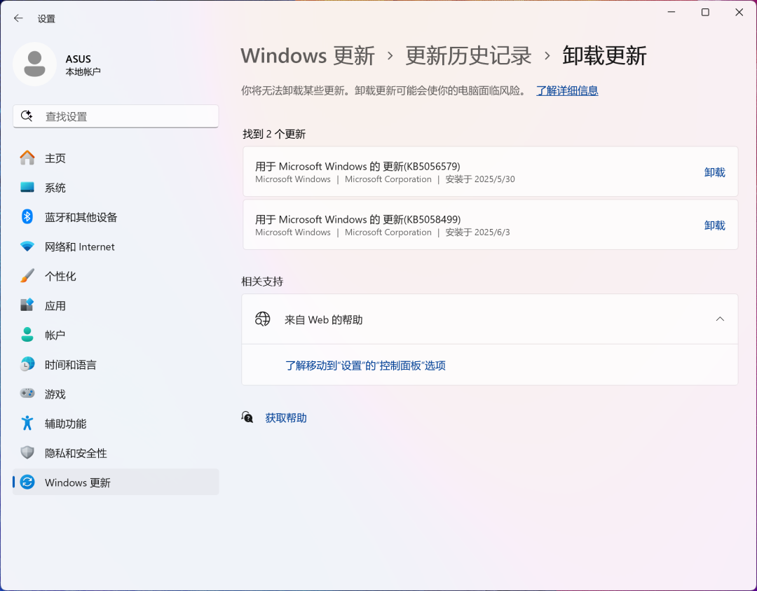Open 游戏 settings

click(116, 394)
